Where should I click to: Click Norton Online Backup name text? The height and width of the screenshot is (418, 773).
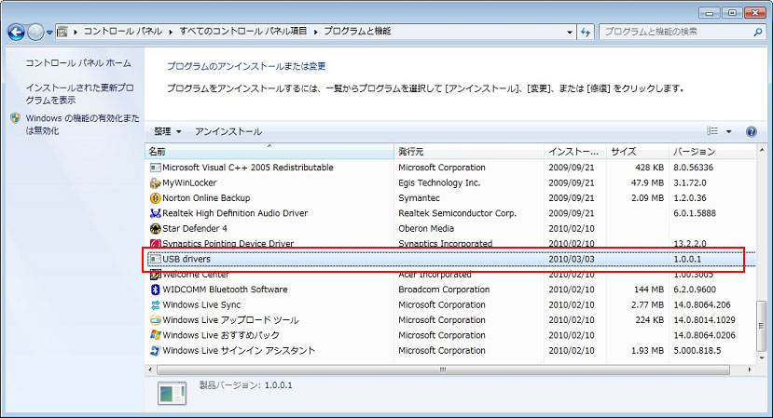tap(206, 198)
